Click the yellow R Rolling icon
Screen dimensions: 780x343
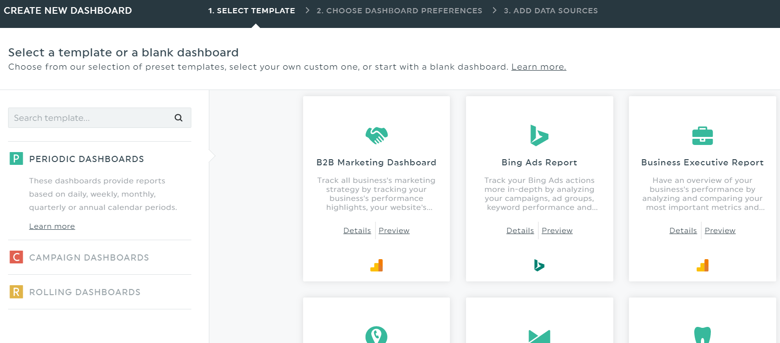16,292
